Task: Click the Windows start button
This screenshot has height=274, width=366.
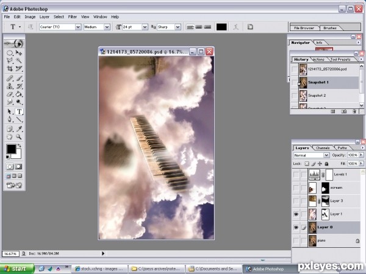Action: 17,269
